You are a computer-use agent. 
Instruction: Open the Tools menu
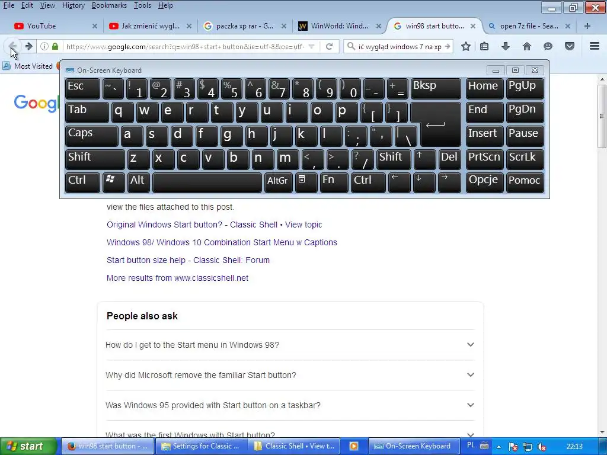142,5
